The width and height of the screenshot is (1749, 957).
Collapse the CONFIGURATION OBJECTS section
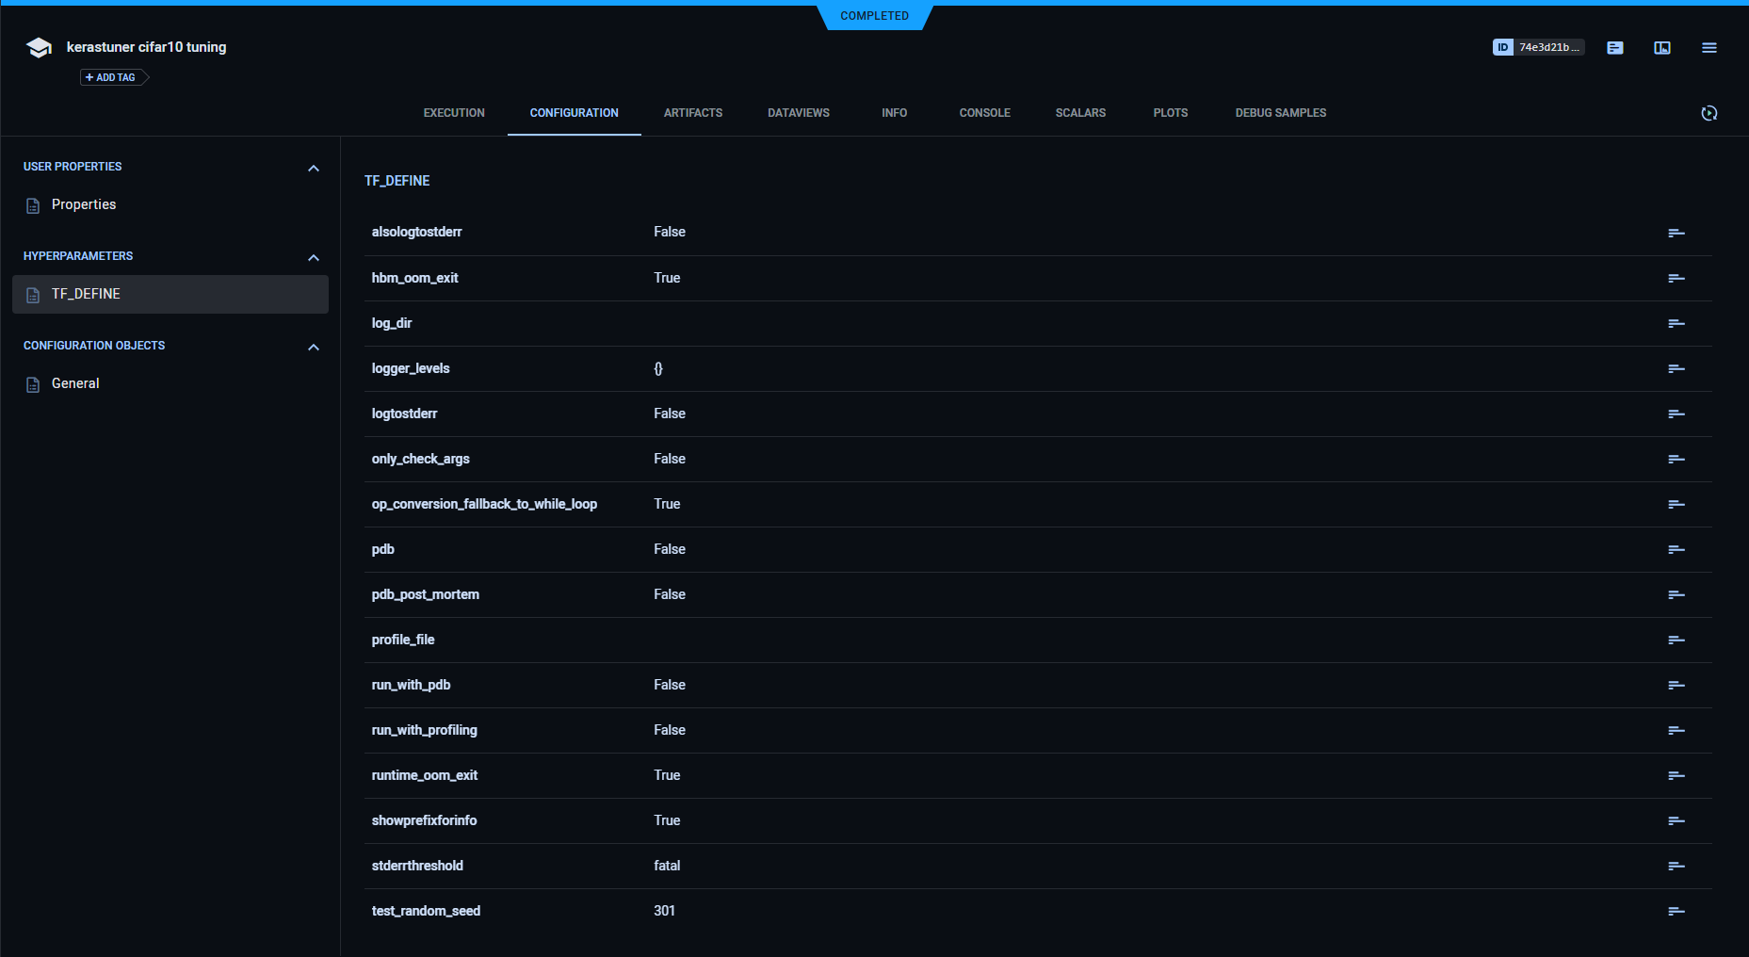click(313, 346)
